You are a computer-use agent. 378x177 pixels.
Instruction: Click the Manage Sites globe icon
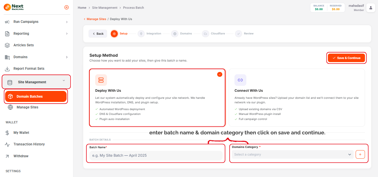coord(10,107)
